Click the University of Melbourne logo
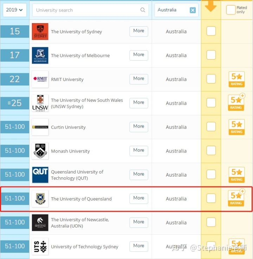The height and width of the screenshot is (259, 253). pos(40,55)
